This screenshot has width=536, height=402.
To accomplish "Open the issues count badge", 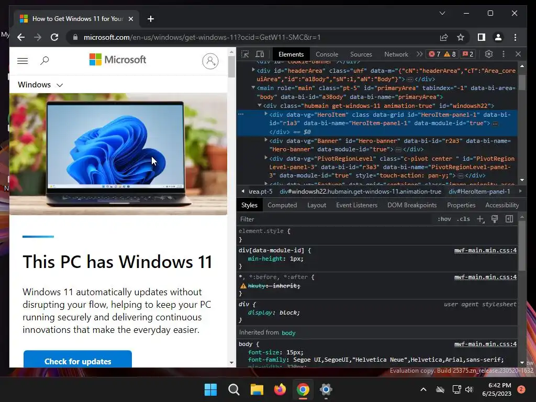I will point(468,54).
